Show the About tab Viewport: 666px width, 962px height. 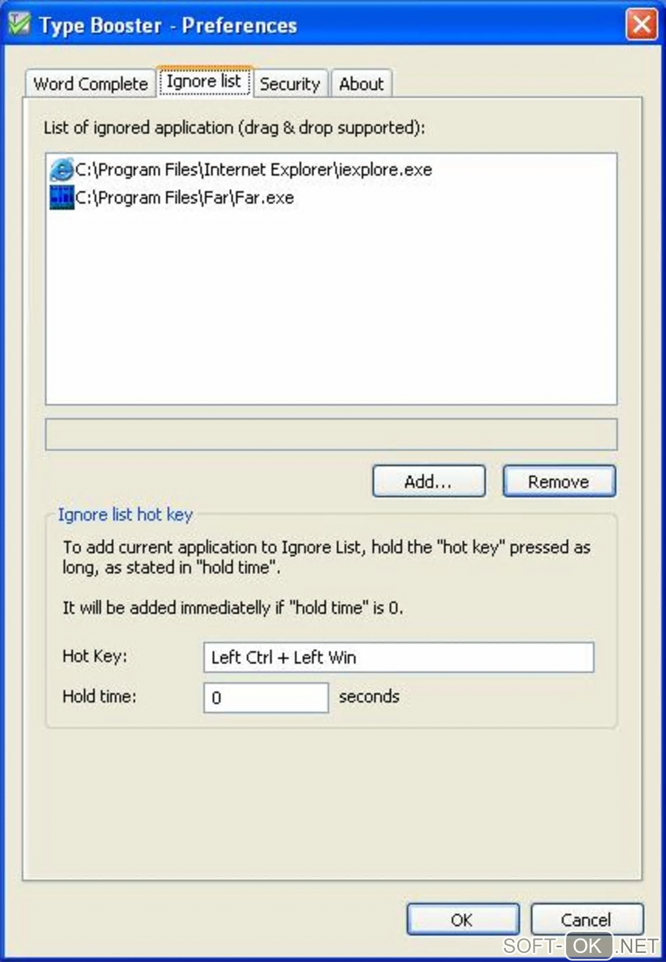point(361,84)
